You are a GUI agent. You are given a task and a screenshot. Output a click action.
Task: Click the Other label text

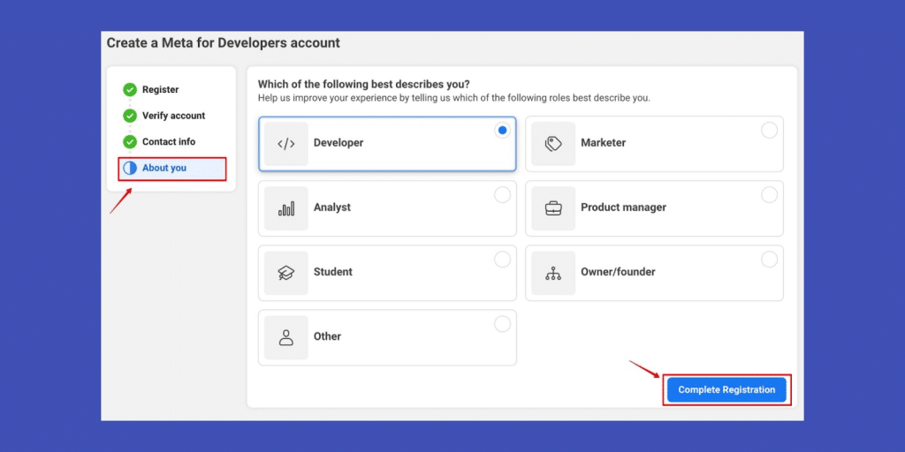pos(327,336)
